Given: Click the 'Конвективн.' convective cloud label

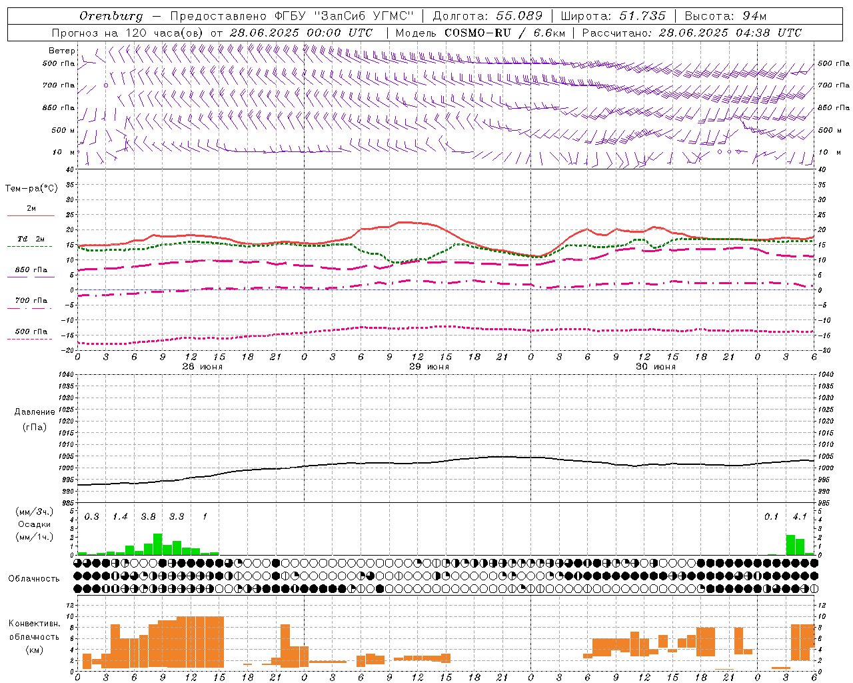Looking at the screenshot, I should coord(35,624).
